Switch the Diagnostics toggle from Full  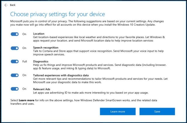click(x=15, y=61)
